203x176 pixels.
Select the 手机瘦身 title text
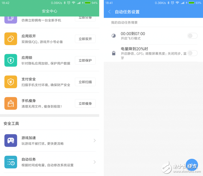[x=28, y=101]
